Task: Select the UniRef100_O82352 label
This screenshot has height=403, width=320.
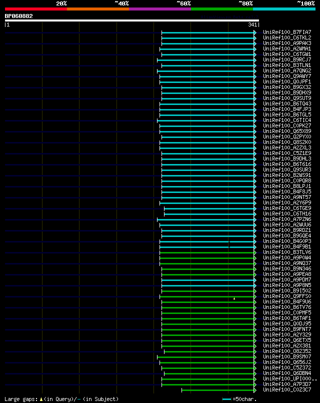Action: (x=287, y=351)
